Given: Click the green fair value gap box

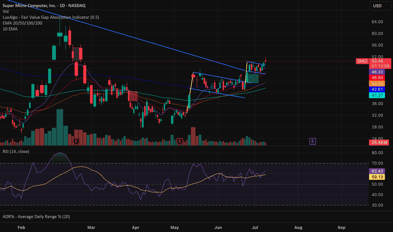Looking at the screenshot, I should pyautogui.click(x=253, y=78).
